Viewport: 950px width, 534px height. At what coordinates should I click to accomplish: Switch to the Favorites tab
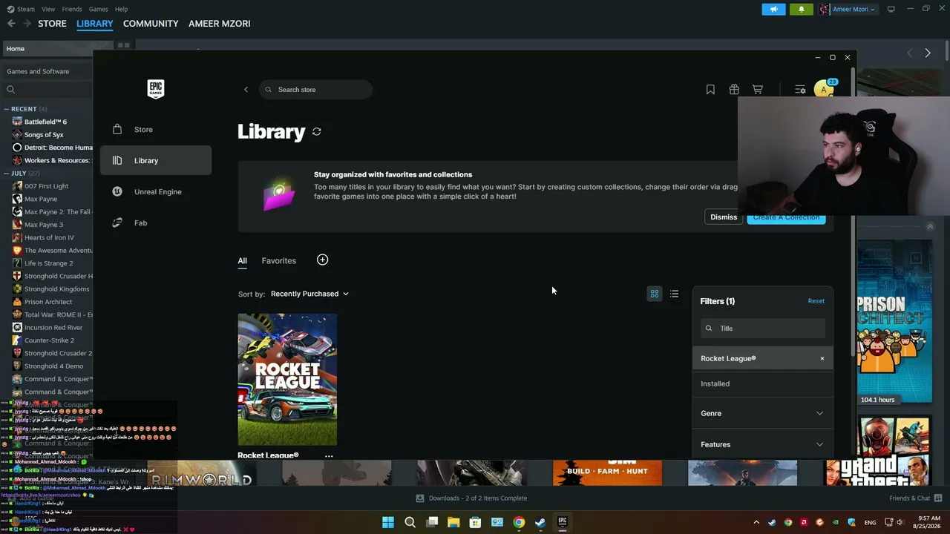(279, 260)
